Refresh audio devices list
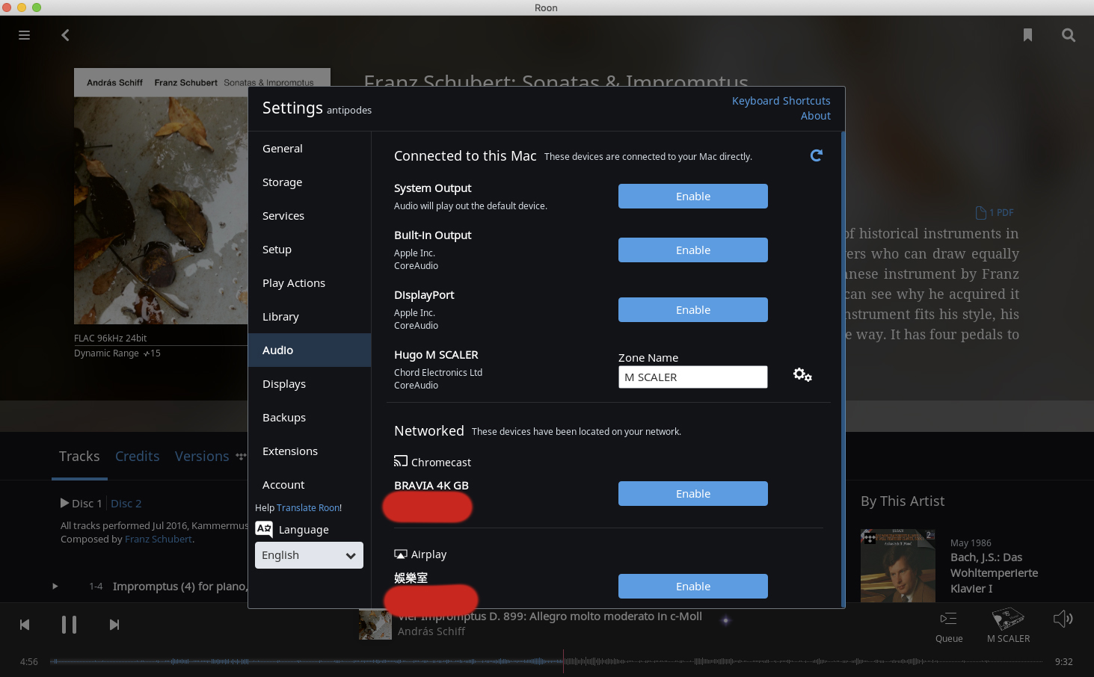Screen dimensions: 1094x677 817,155
